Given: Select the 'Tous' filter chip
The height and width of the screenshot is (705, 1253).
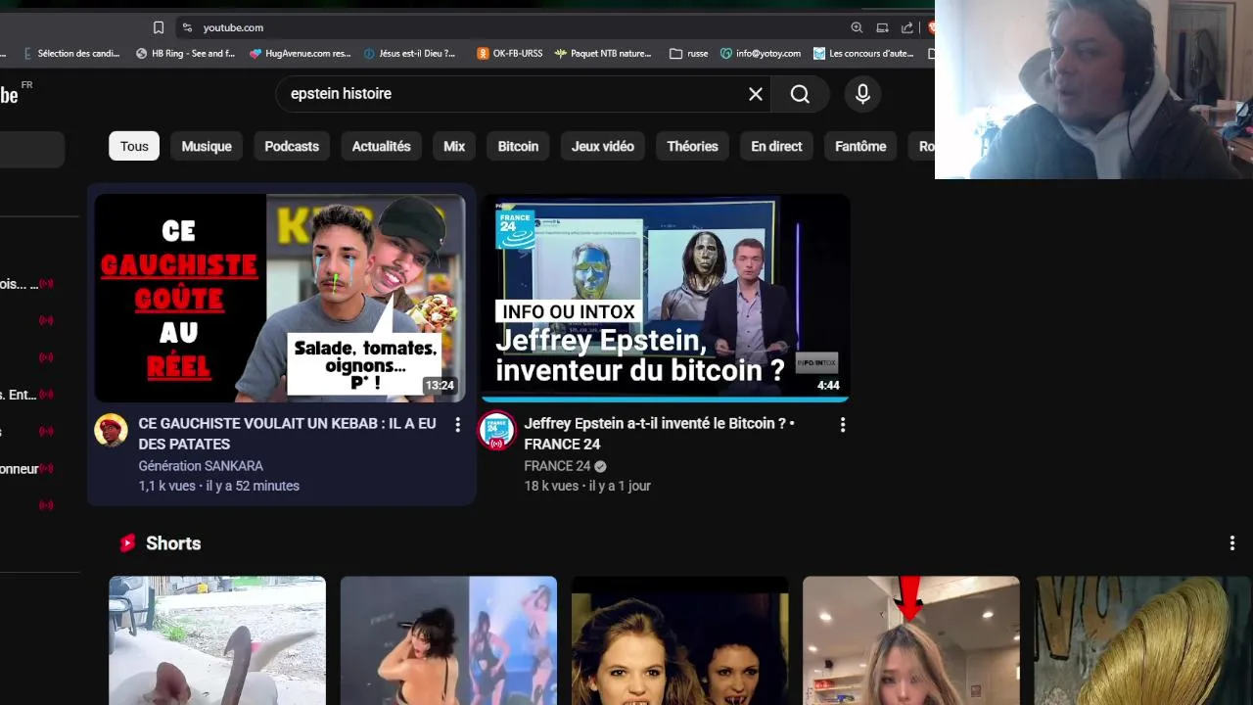Looking at the screenshot, I should click(x=134, y=146).
